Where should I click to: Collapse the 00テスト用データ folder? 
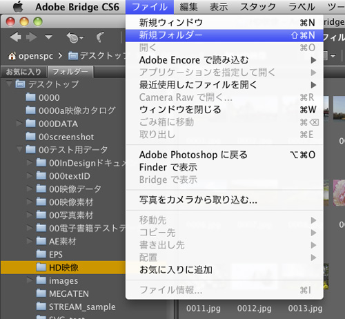tap(19, 150)
